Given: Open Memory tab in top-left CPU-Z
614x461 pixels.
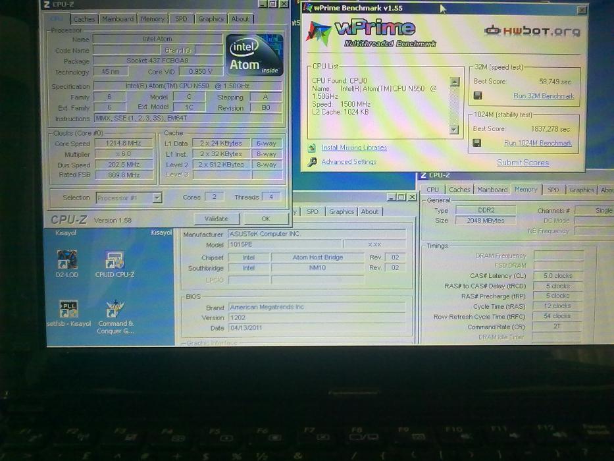Looking at the screenshot, I should point(153,18).
